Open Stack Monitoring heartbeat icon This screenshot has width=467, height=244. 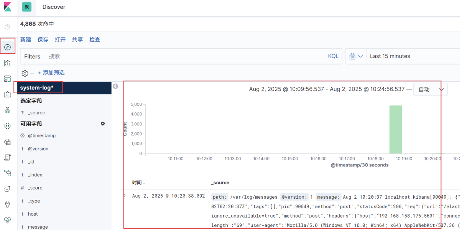pos(7,220)
